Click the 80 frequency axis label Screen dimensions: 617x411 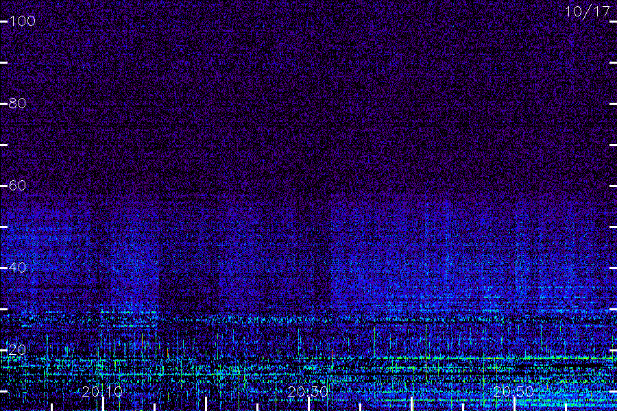tap(18, 103)
